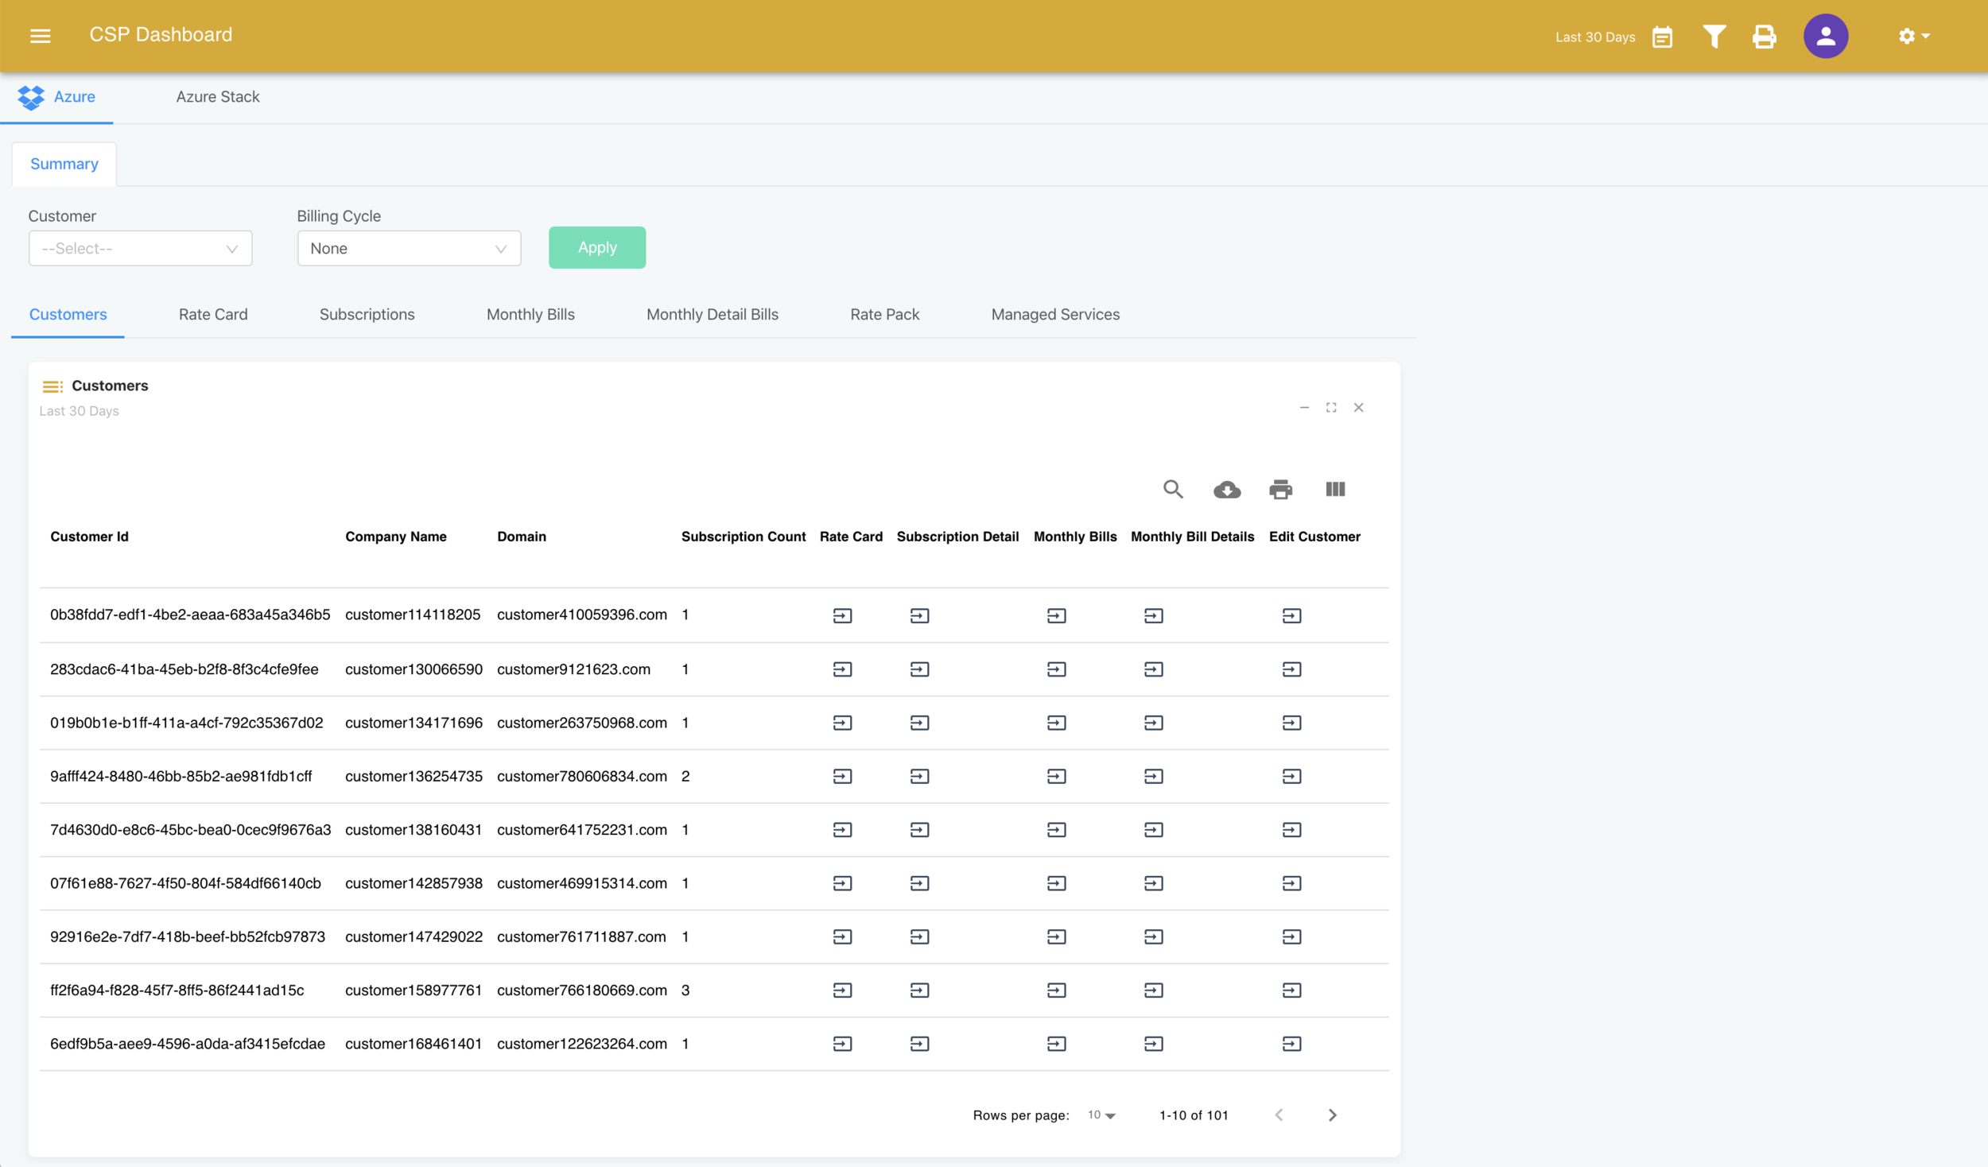Click the Apply button

coord(596,247)
